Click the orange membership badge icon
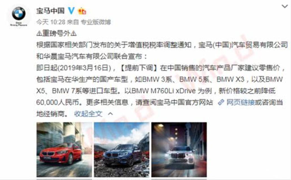The width and height of the screenshot is (291, 180). click(82, 11)
